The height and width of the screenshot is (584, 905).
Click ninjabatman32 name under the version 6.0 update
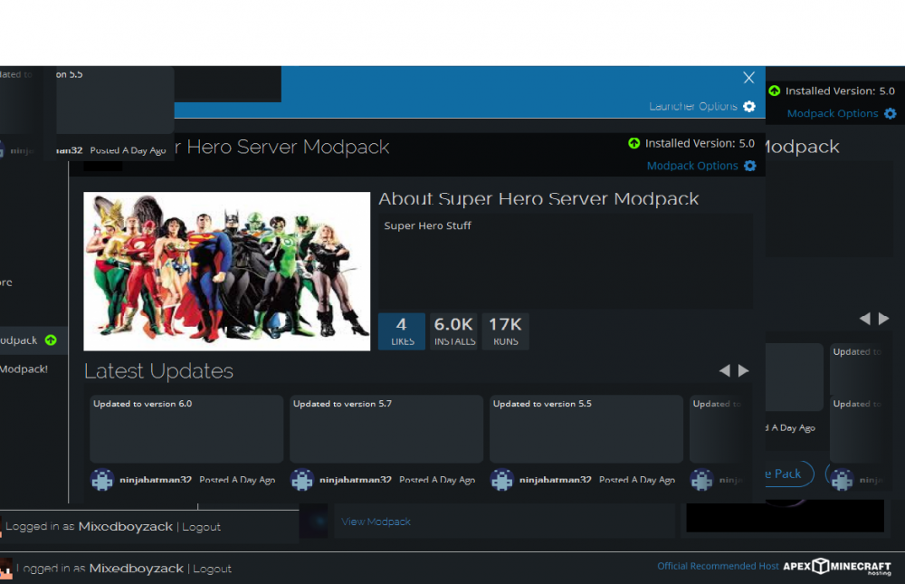(156, 480)
